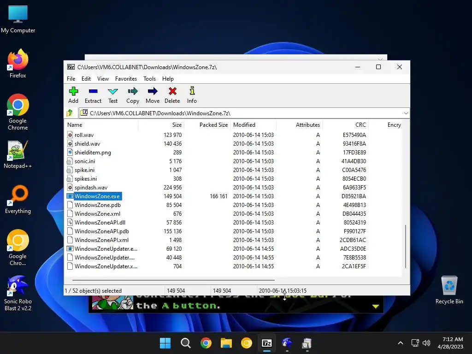Select the WindowsZone.pdb file

pyautogui.click(x=98, y=205)
